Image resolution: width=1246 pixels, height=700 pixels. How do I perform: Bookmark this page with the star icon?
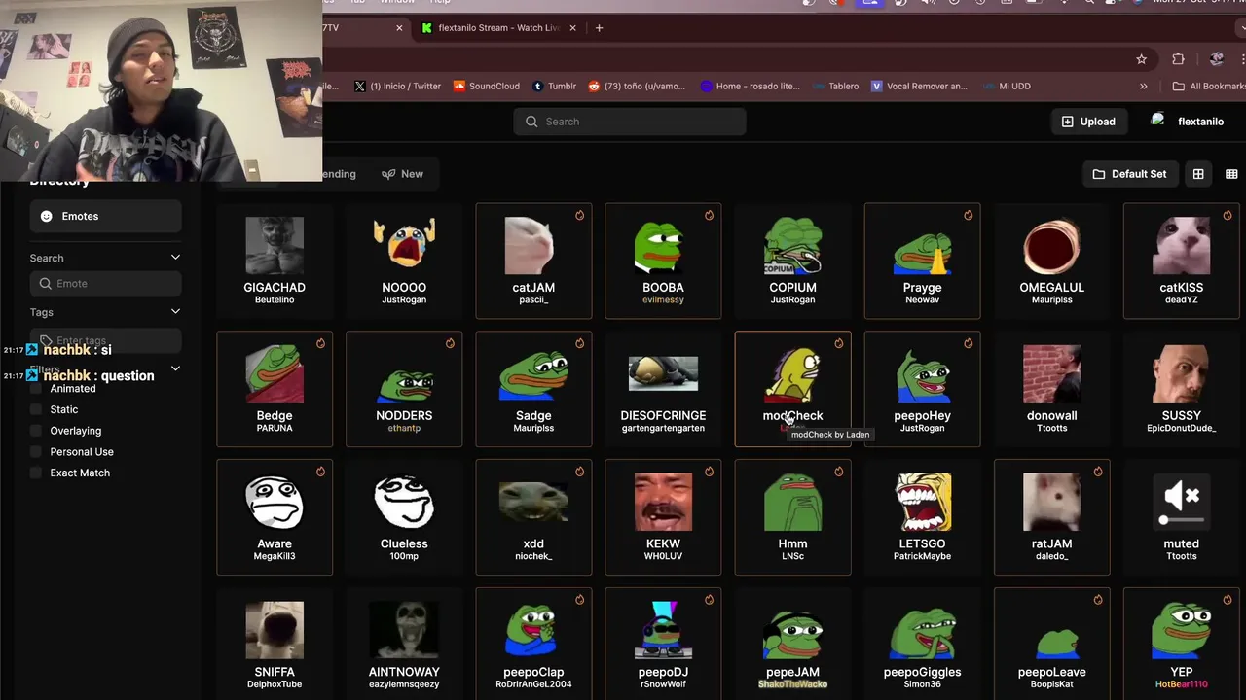pos(1141,59)
